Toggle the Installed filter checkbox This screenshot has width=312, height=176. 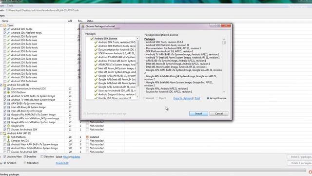click(x=25, y=156)
